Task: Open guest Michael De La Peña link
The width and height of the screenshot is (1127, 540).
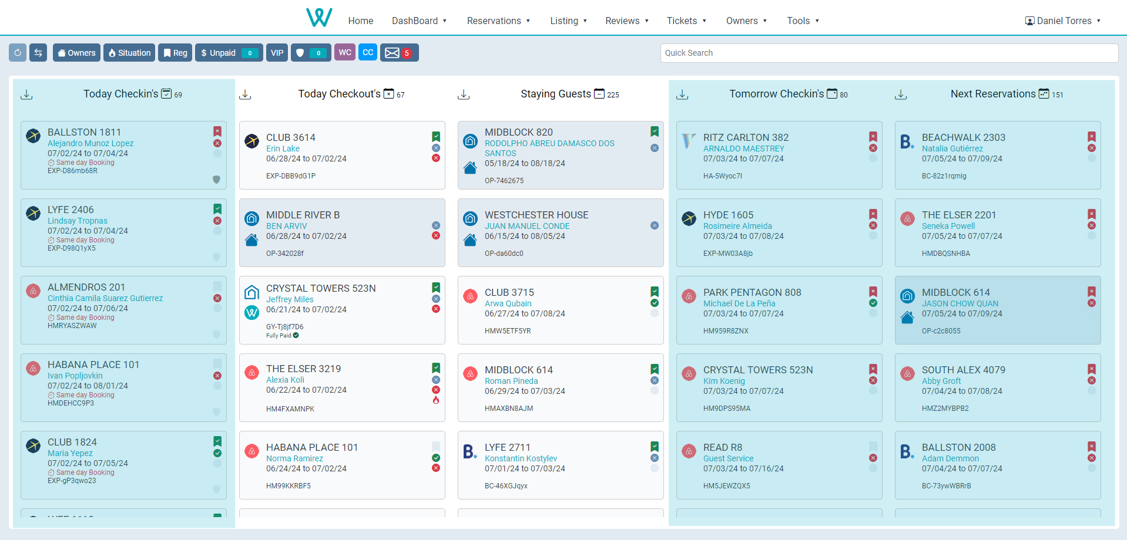Action: pyautogui.click(x=739, y=303)
